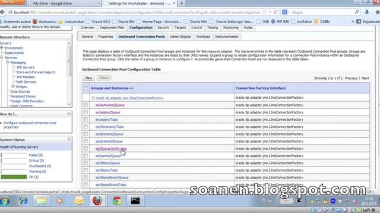Open the Overview tab
Screen dimensions: 380x213
87,28
